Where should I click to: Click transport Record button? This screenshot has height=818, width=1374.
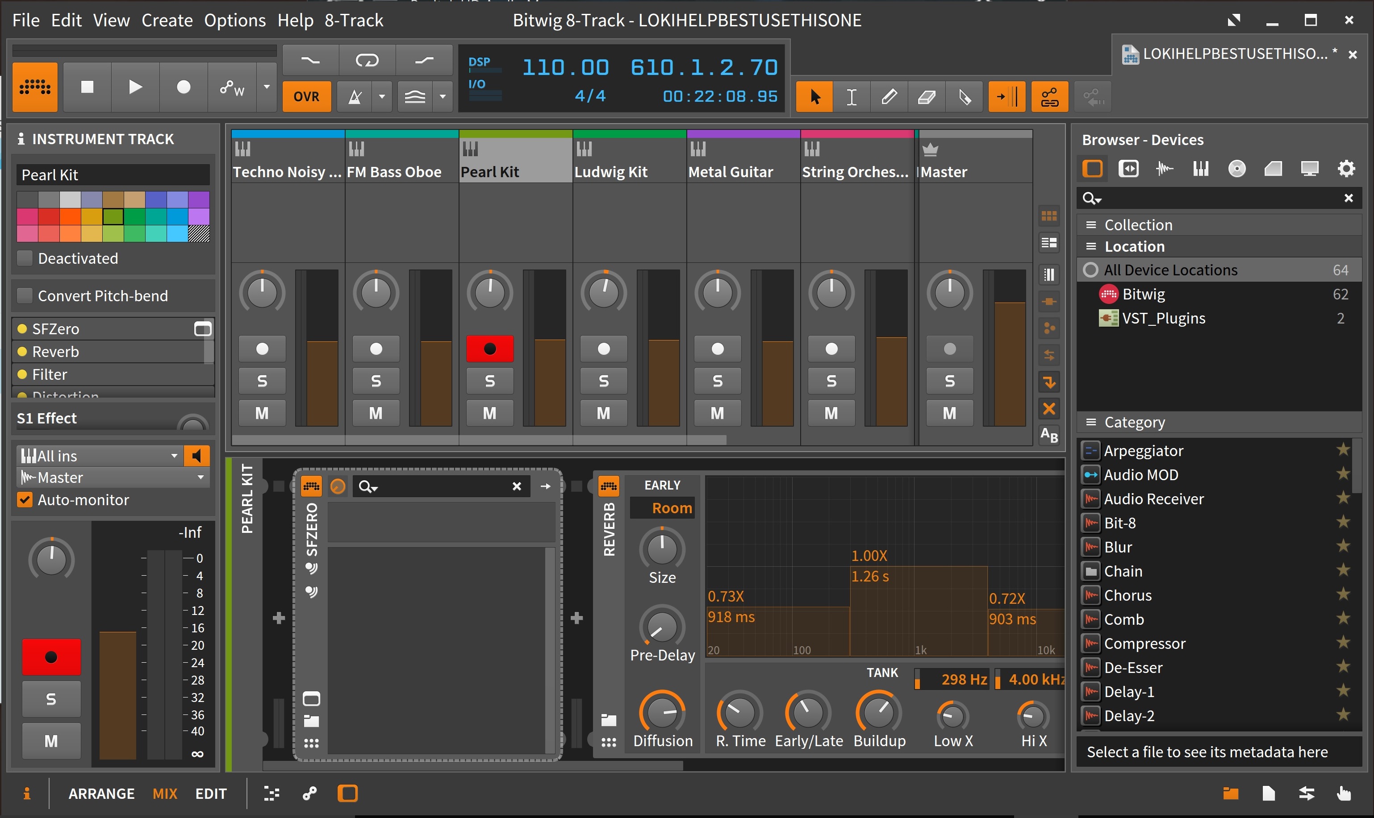click(183, 87)
